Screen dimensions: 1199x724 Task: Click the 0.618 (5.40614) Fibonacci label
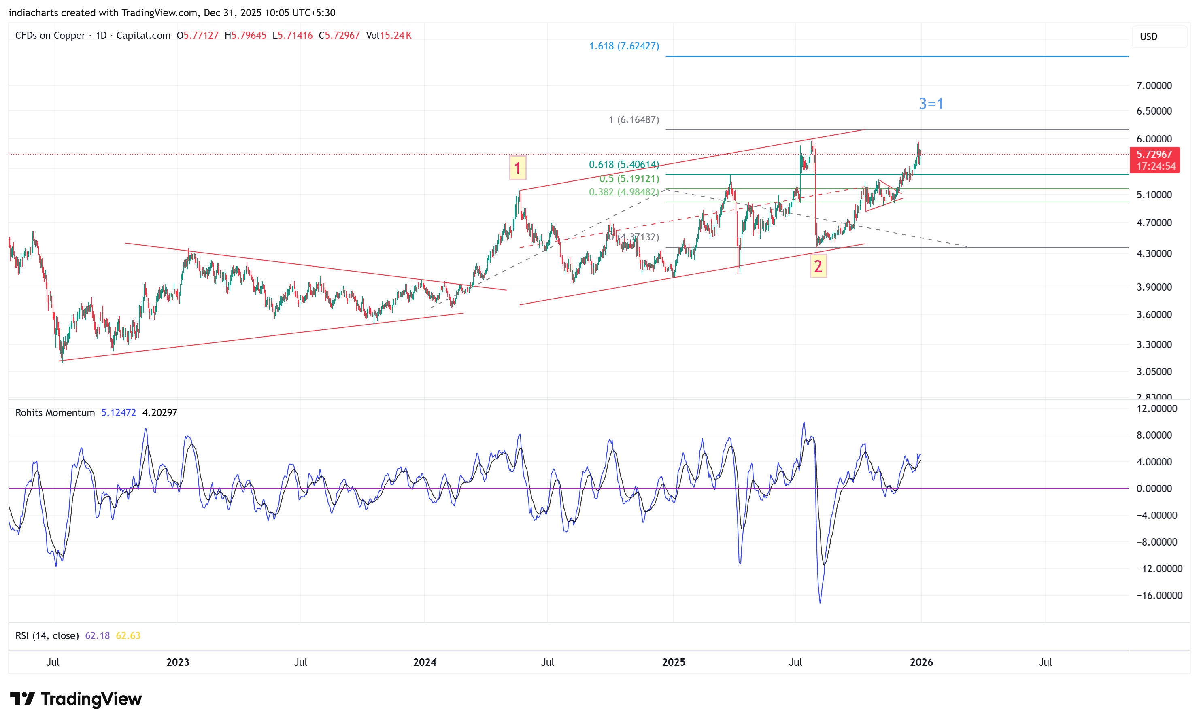point(624,164)
